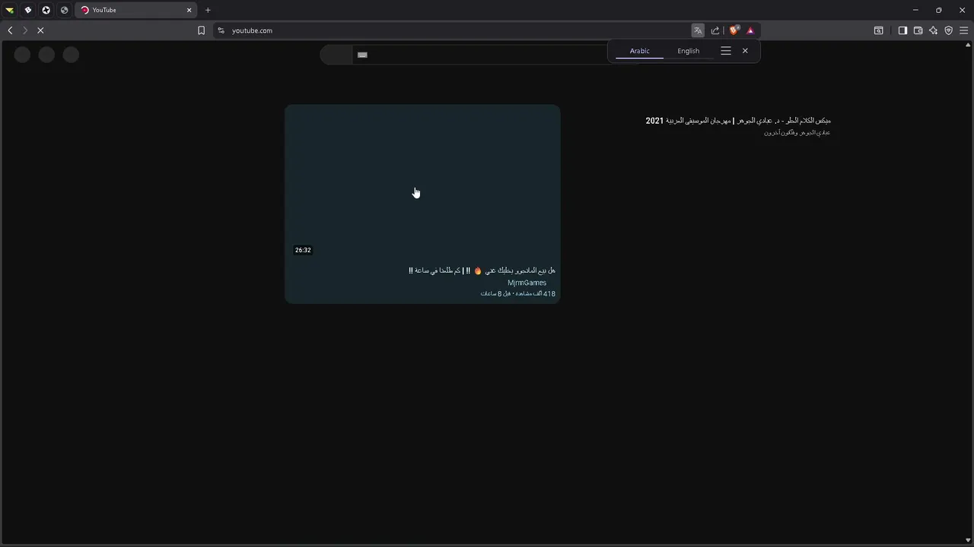Open translate popup options menu
Viewport: 974px width, 547px height.
726,51
